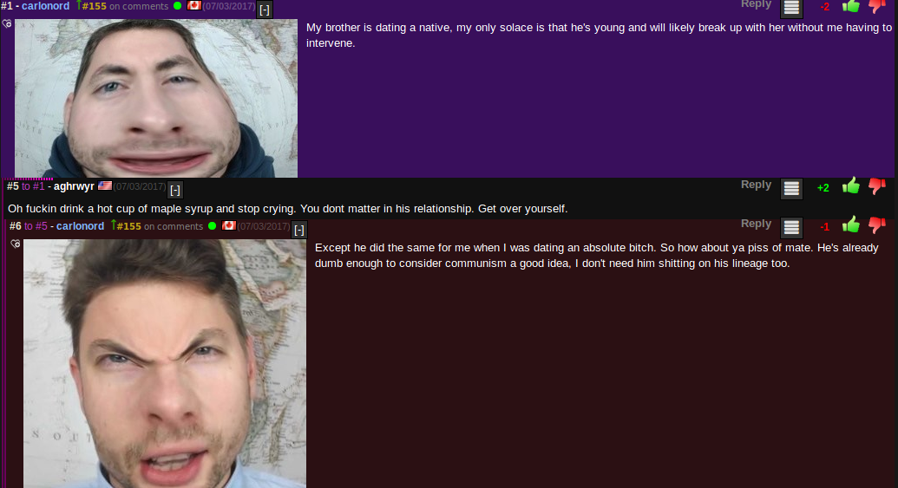898x488 pixels.
Task: Reply to aghrwyr's comment #5
Action: click(756, 185)
